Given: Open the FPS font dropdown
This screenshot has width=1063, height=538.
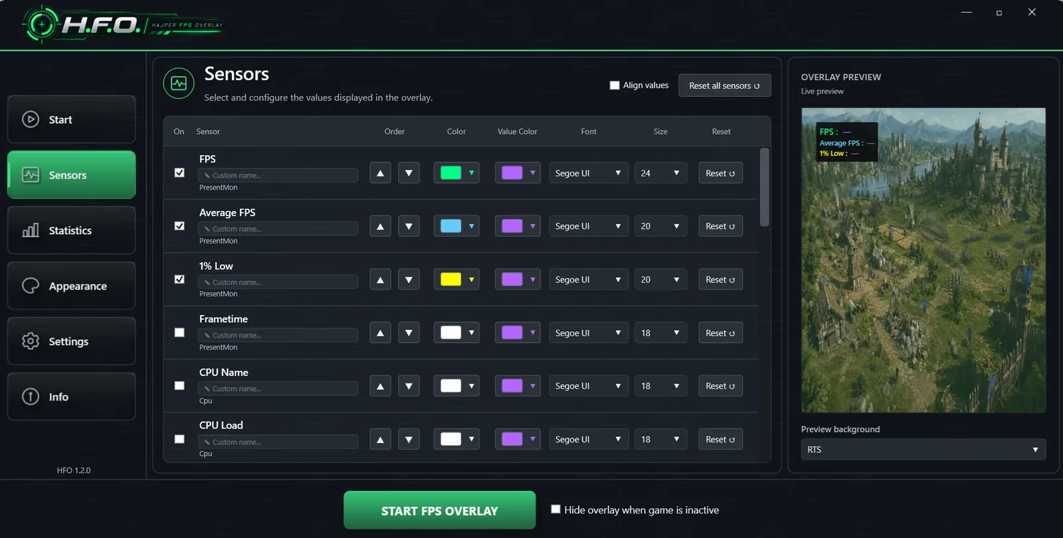Looking at the screenshot, I should coord(589,173).
